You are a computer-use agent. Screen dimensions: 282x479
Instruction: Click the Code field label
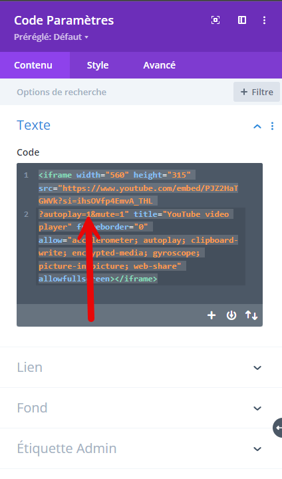[28, 152]
